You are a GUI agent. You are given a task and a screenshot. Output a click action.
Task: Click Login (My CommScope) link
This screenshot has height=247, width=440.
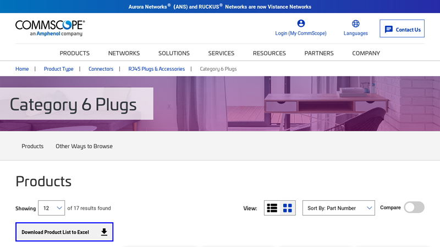click(x=301, y=33)
